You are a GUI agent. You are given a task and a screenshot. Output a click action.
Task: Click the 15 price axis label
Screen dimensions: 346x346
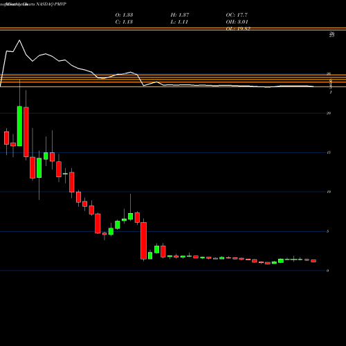click(x=329, y=152)
